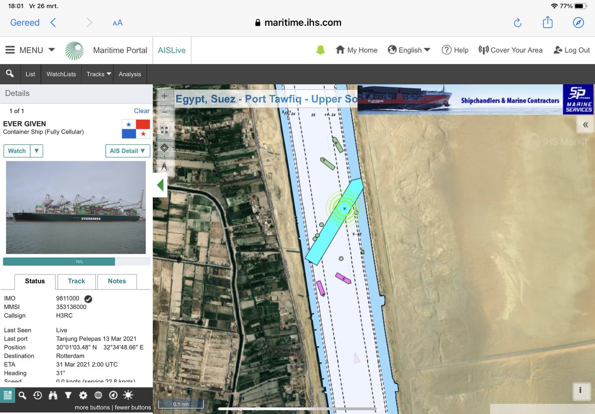The image size is (595, 414).
Task: Collapse the details panel with green arrow
Action: [x=160, y=185]
